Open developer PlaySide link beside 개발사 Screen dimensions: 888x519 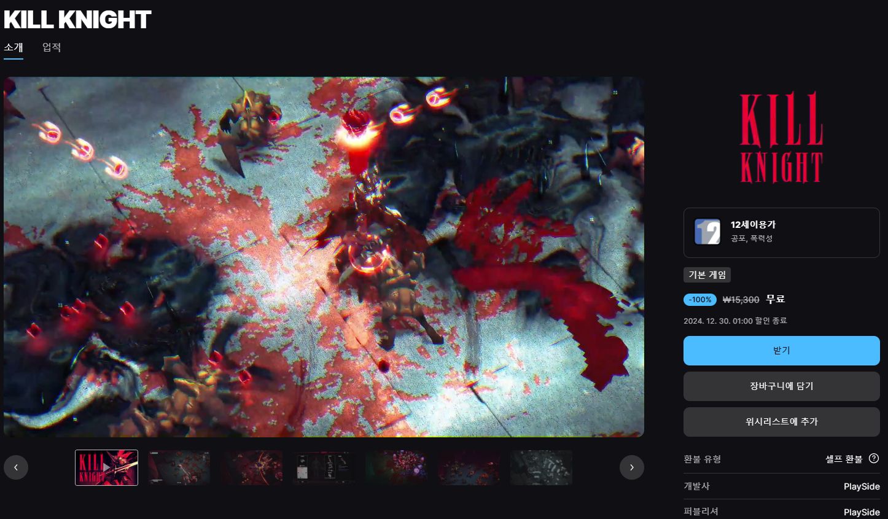pyautogui.click(x=862, y=486)
